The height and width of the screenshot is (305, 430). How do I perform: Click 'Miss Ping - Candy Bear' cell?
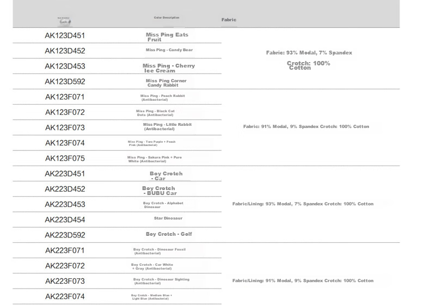(x=169, y=50)
